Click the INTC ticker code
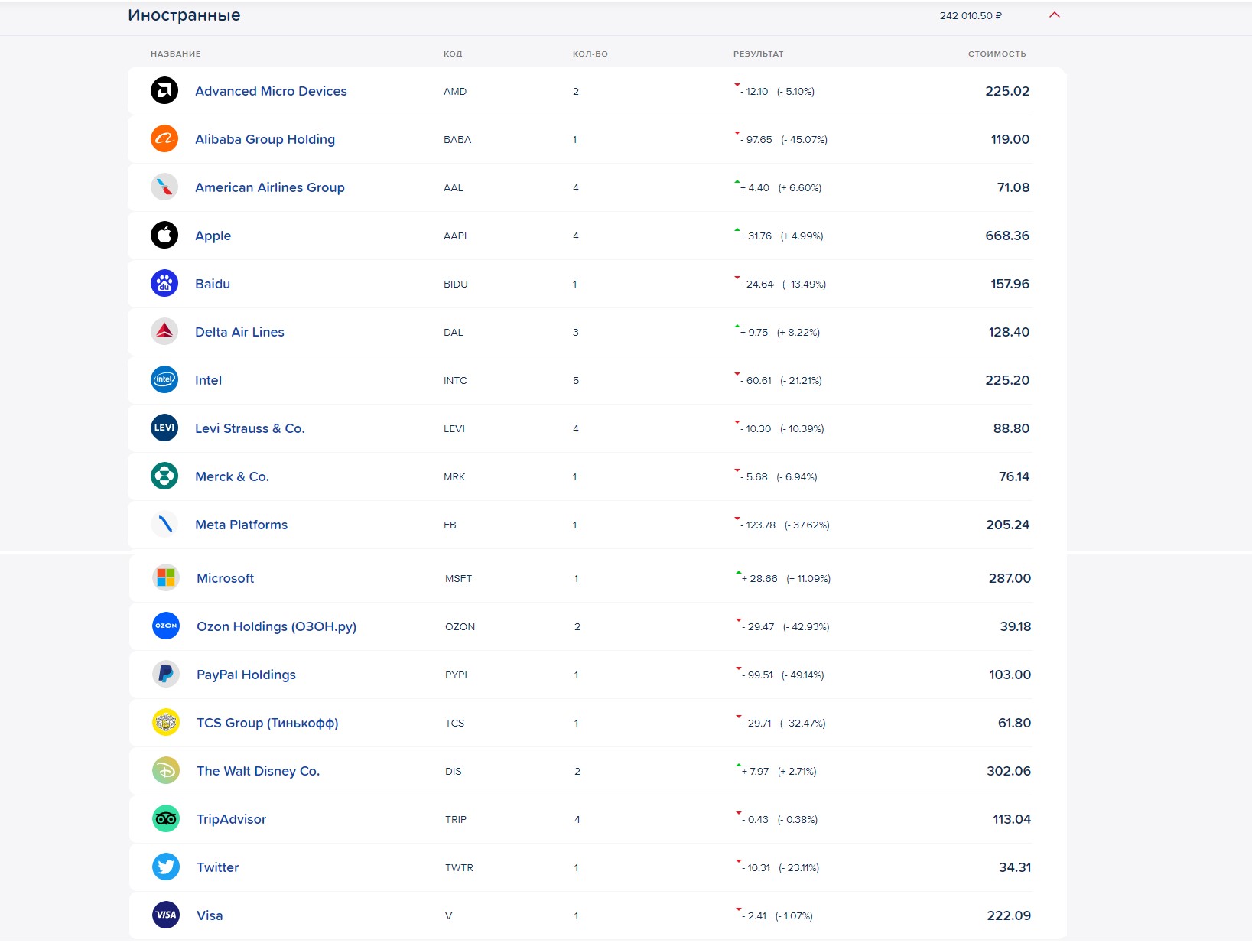This screenshot has height=943, width=1252. pyautogui.click(x=455, y=380)
